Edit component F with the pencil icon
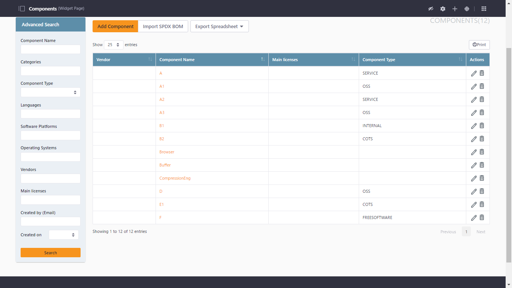This screenshot has width=512, height=288. click(x=473, y=217)
